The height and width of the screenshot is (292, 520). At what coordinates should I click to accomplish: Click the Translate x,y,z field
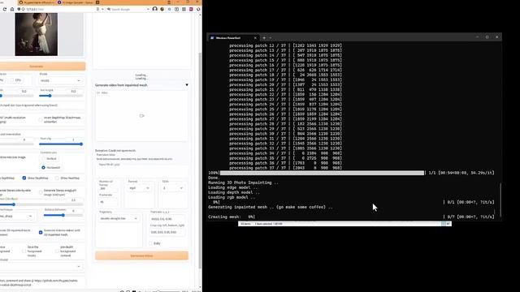[167, 219]
